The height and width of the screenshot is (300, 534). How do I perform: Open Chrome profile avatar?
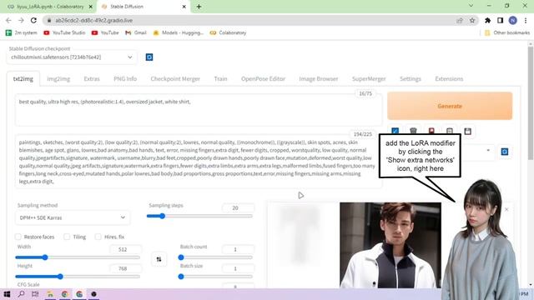[512, 20]
